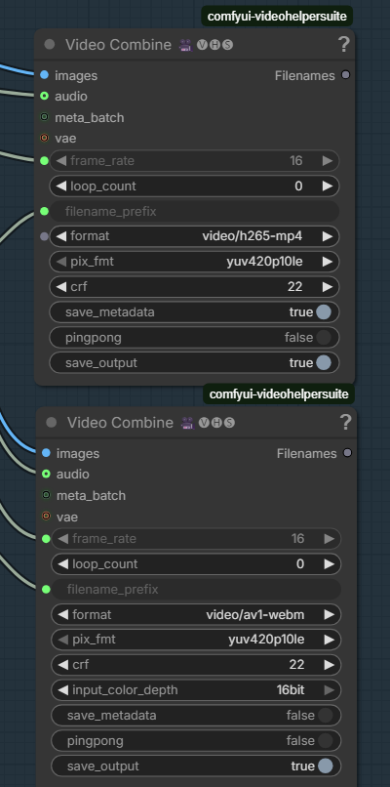Open help for bottom Video Combine node
Viewport: 390px width, 787px height.
coord(345,423)
